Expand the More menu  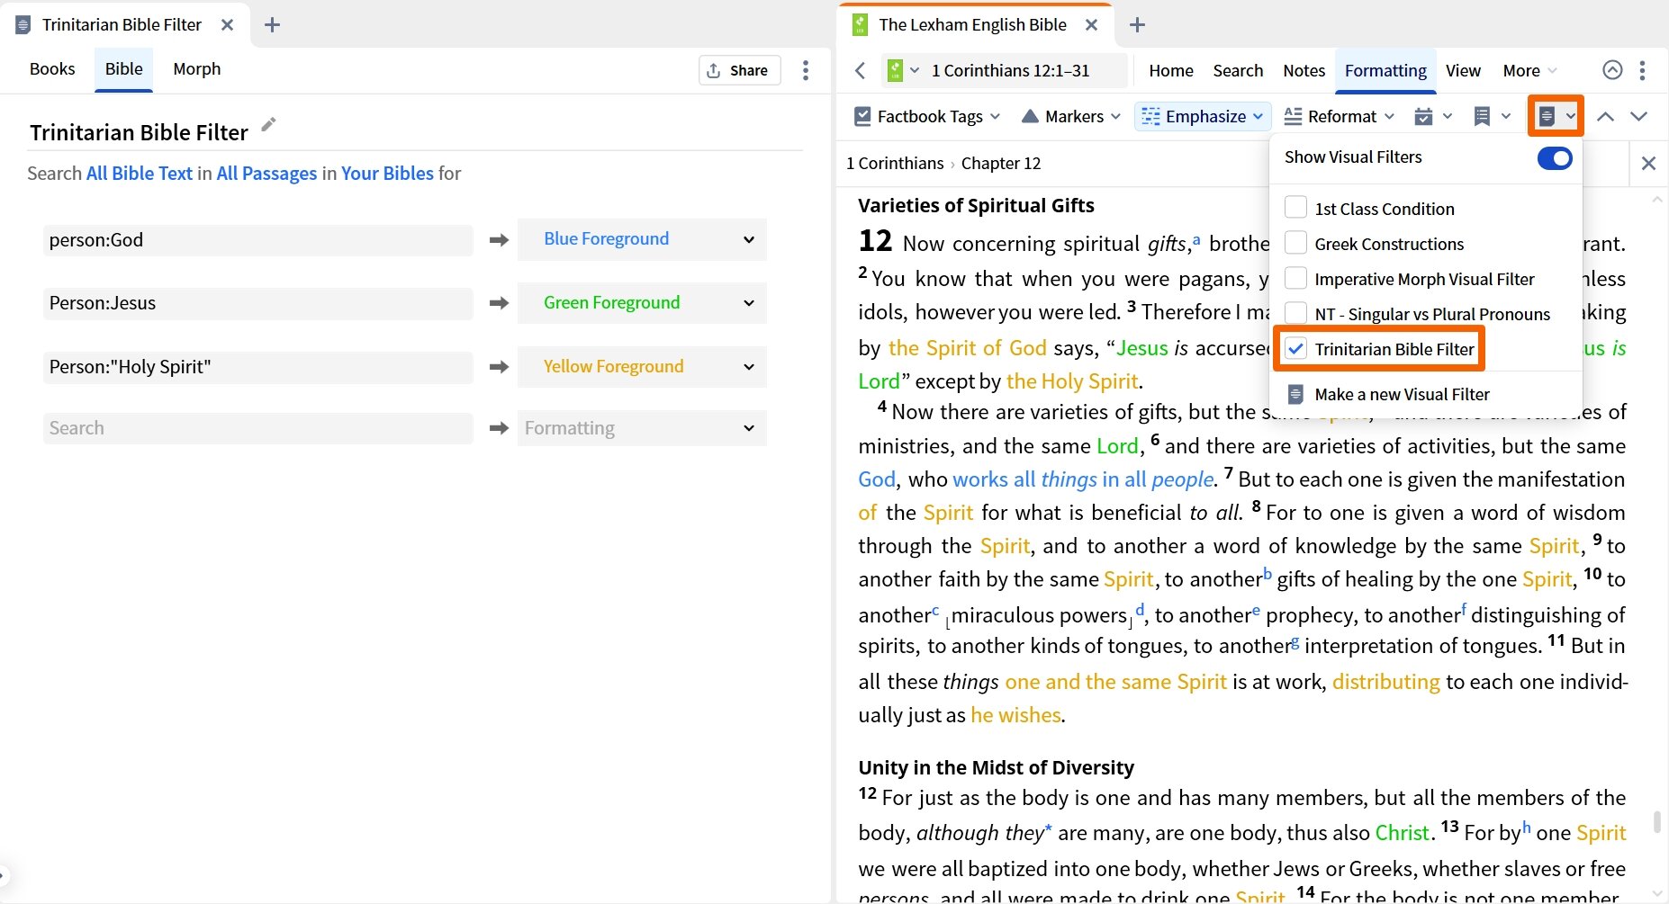[x=1529, y=70]
